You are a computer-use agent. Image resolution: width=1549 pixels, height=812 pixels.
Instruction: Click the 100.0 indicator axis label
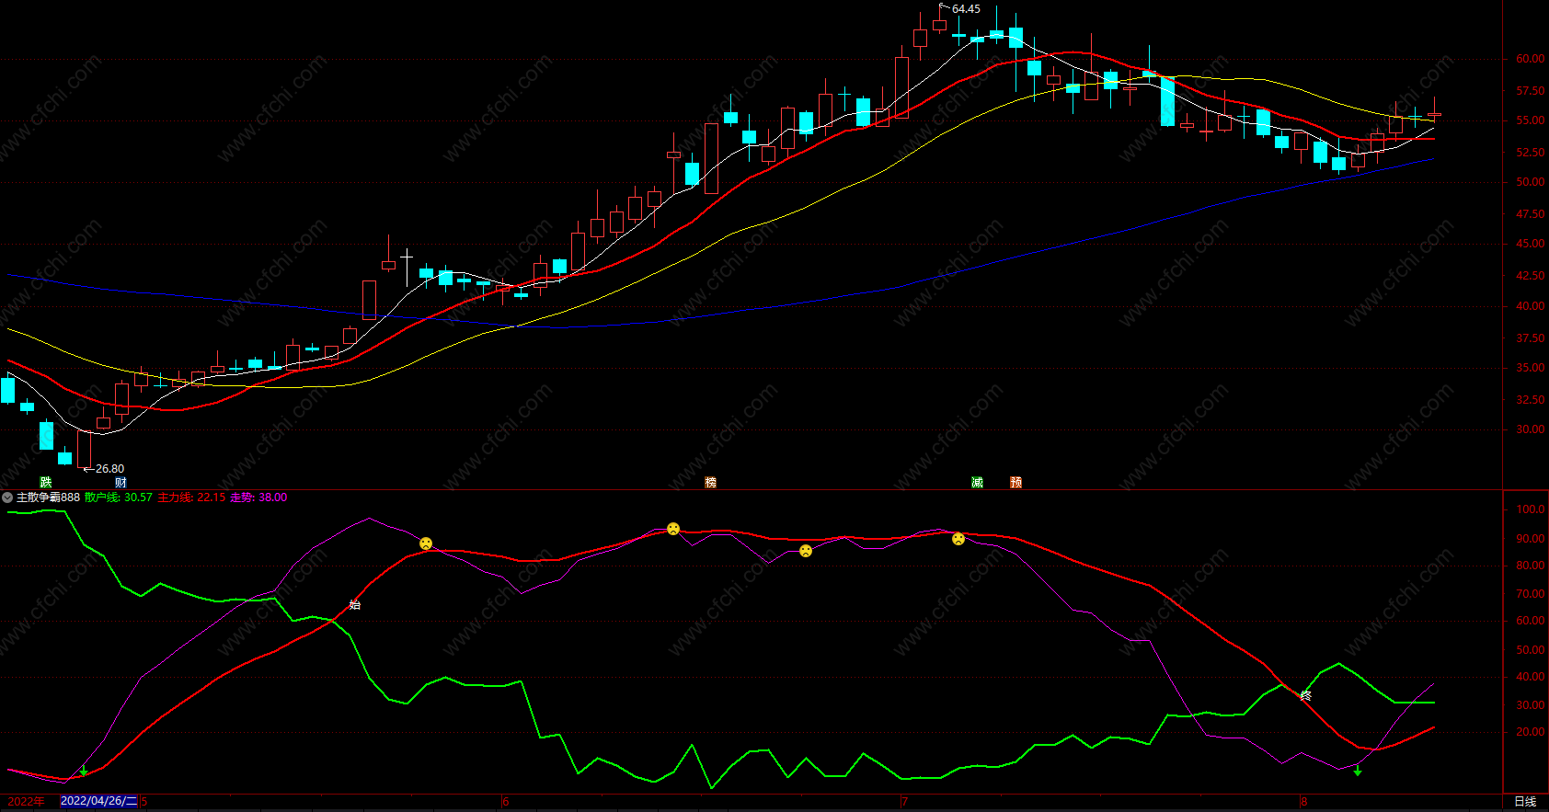1531,509
